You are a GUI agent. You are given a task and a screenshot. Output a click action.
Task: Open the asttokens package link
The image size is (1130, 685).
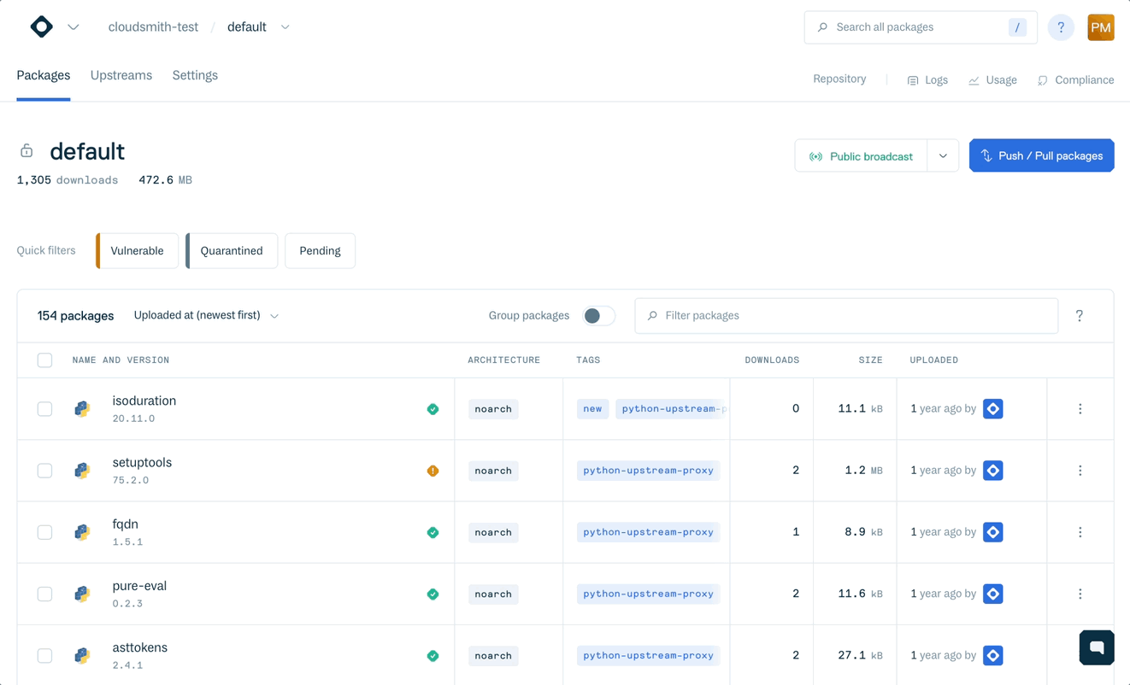[139, 647]
